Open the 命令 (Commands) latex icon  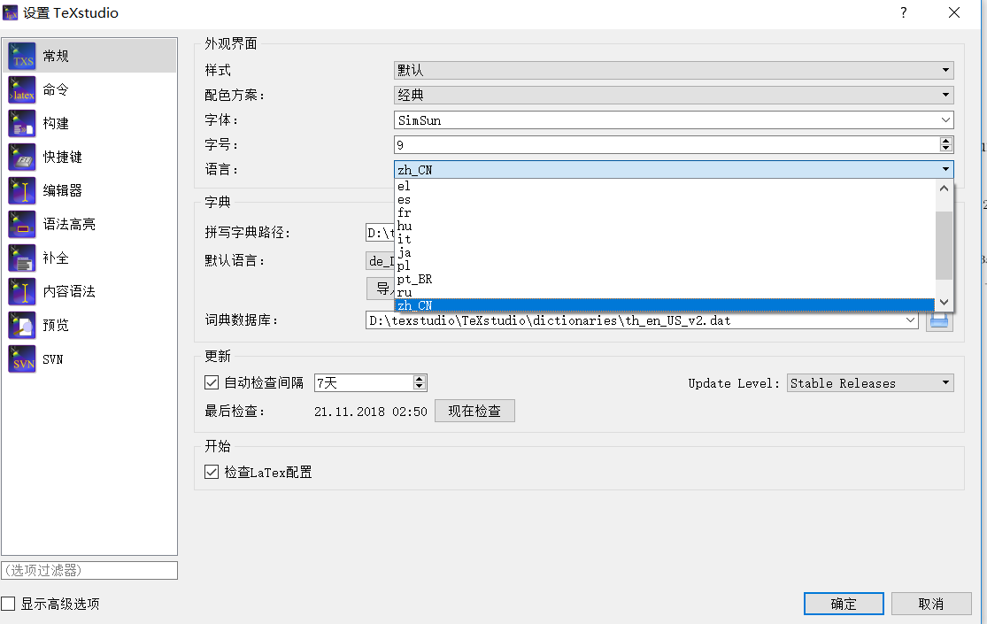[x=22, y=89]
